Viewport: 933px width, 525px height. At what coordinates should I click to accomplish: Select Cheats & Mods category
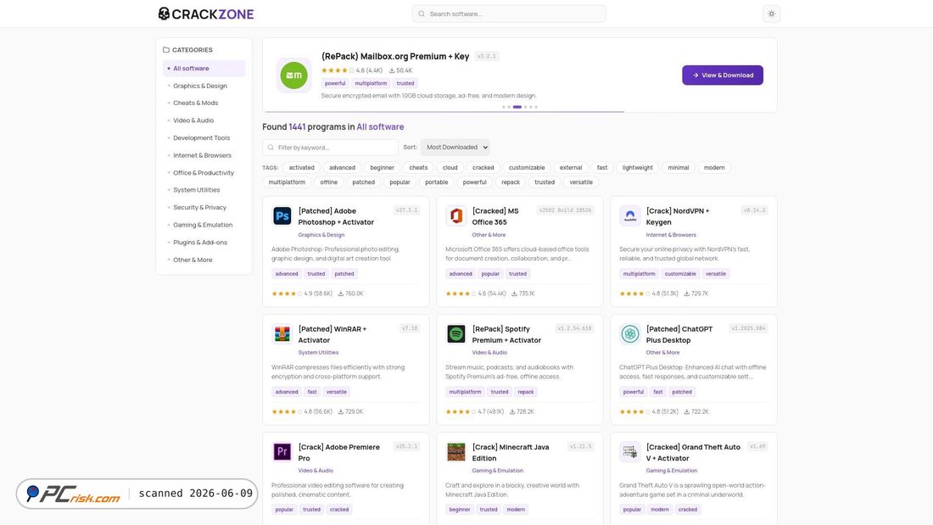click(x=204, y=103)
